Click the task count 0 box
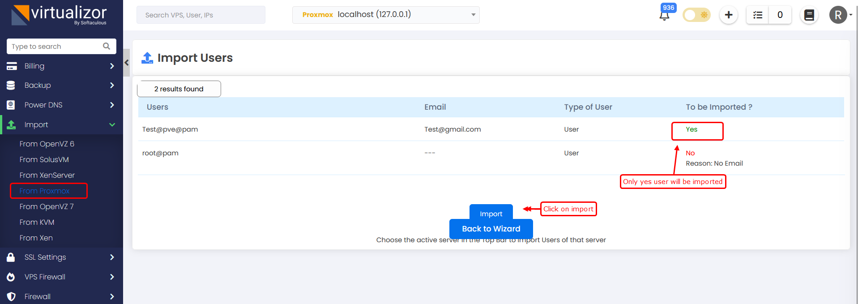The width and height of the screenshot is (858, 304). coord(780,15)
